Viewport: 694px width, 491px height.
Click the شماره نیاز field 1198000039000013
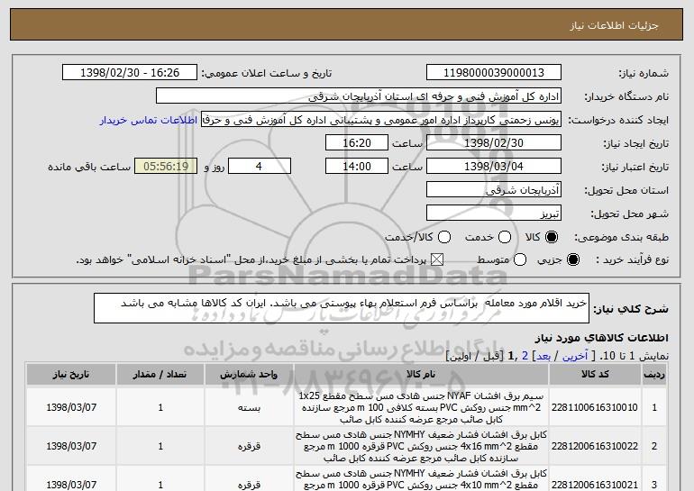coord(494,73)
